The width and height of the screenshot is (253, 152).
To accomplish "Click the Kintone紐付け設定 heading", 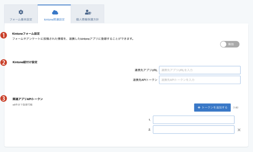I will point(25,62).
